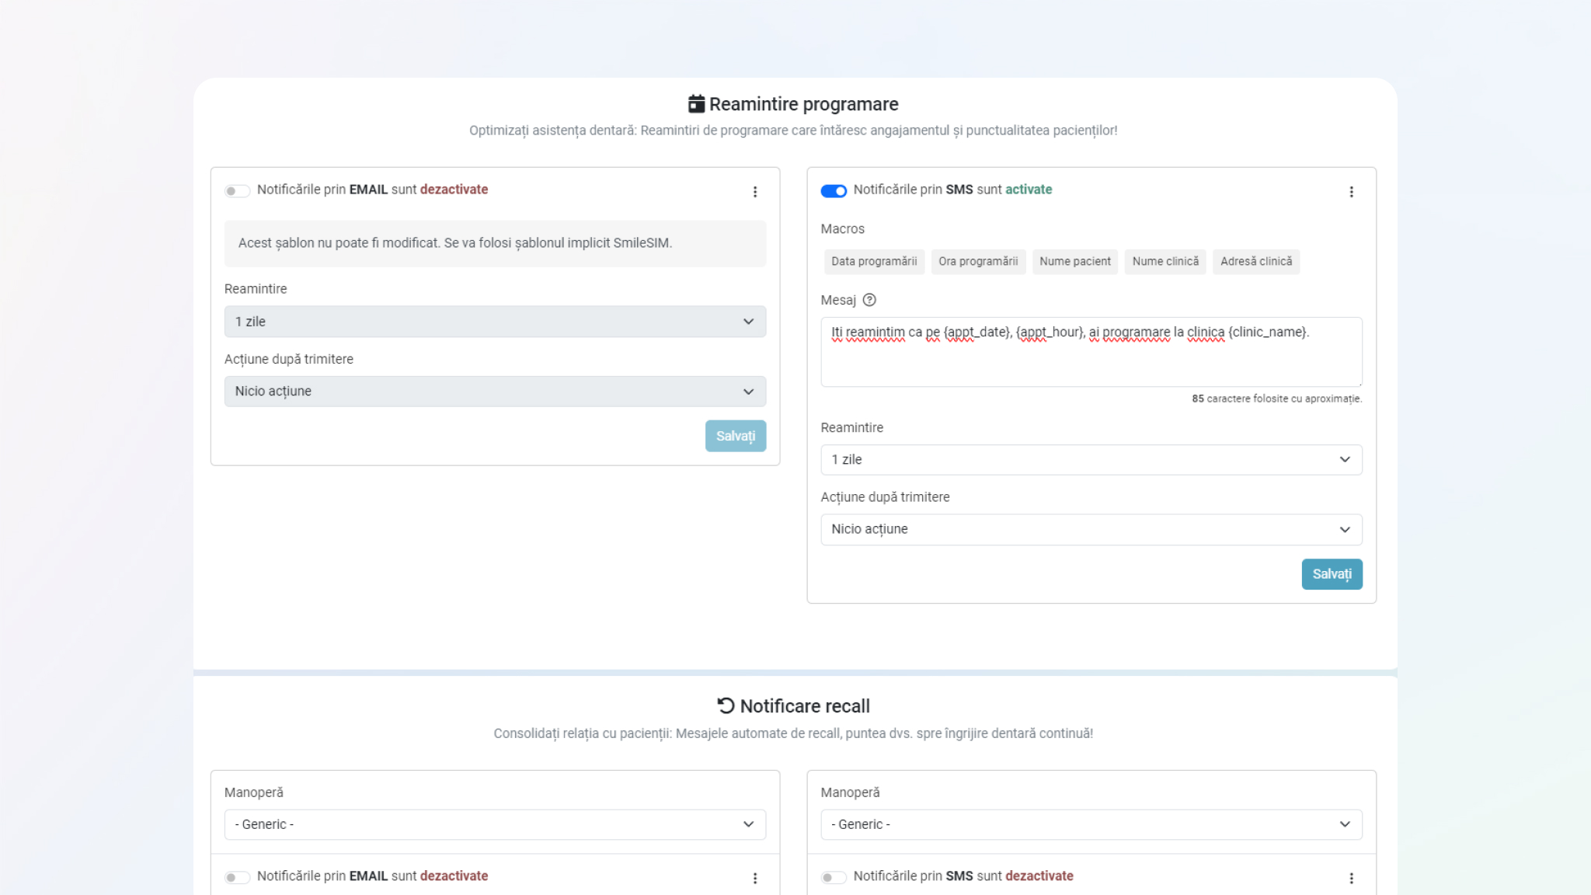
Task: Click the calendar icon beside Reamintire programare
Action: pyautogui.click(x=697, y=103)
